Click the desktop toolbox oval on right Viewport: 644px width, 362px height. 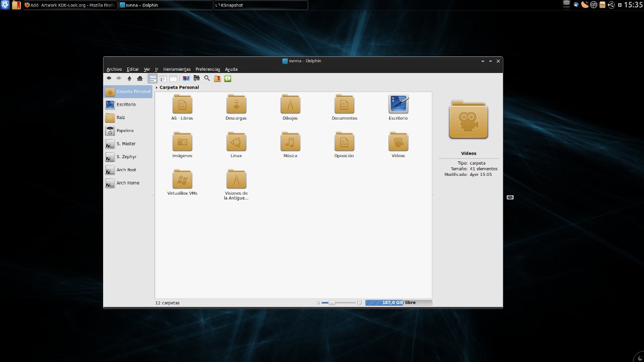510,197
